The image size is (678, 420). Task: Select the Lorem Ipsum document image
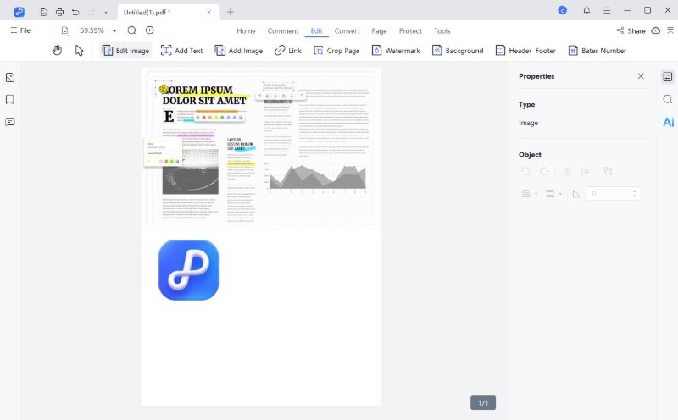pos(261,148)
